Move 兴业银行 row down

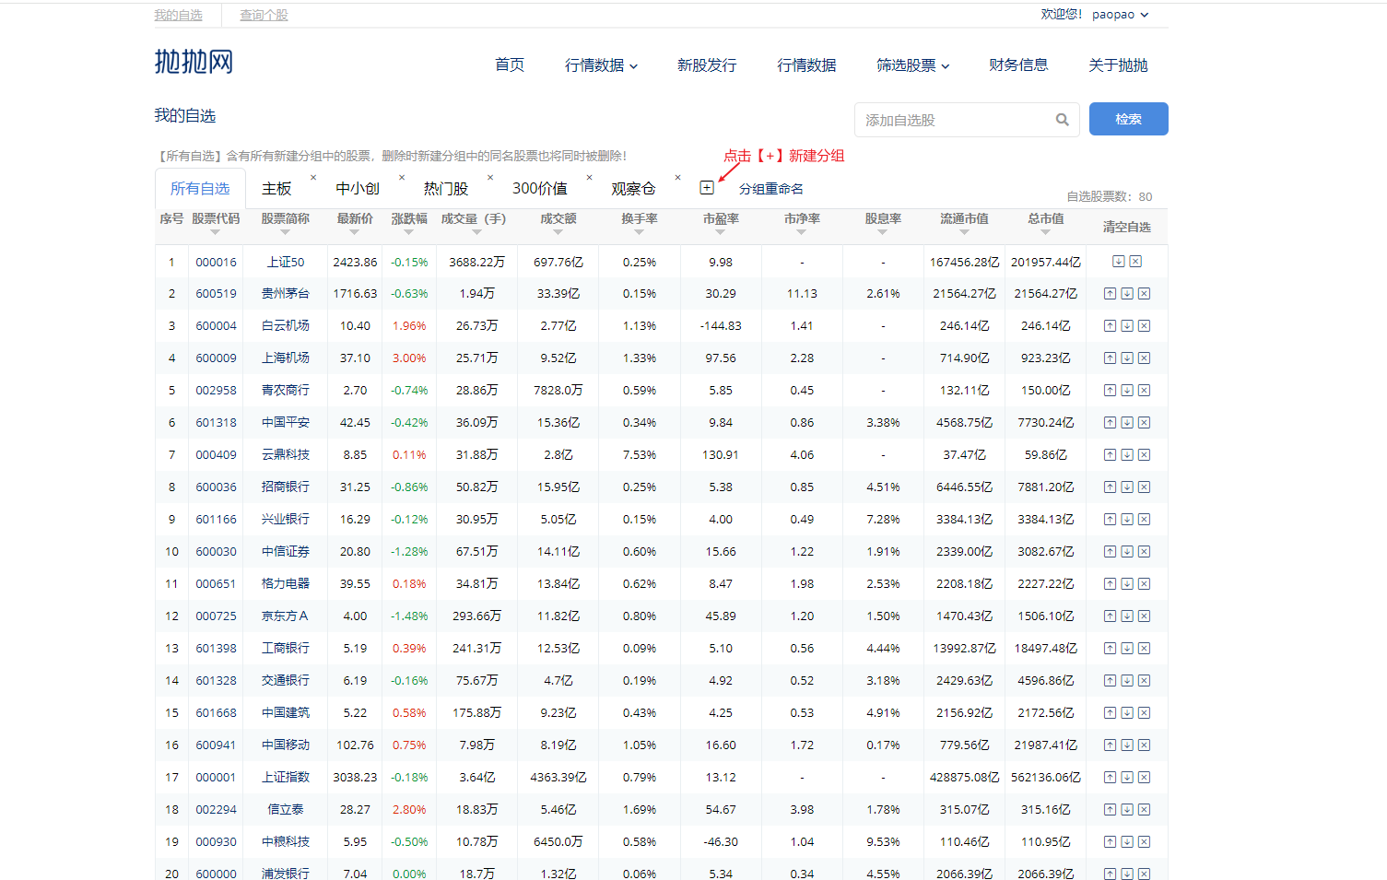(x=1127, y=520)
